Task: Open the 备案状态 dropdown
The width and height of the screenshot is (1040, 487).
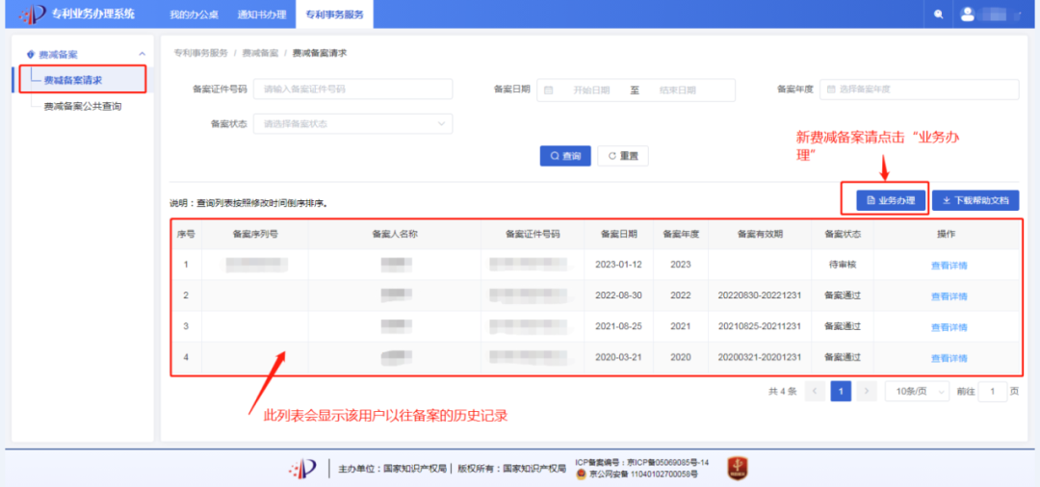Action: (x=352, y=124)
